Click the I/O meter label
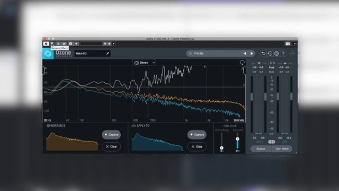This screenshot has height=191, width=339. 272,63
